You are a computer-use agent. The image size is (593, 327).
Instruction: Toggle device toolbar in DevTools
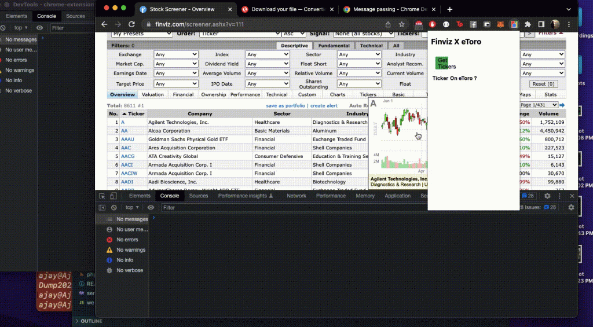[113, 196]
